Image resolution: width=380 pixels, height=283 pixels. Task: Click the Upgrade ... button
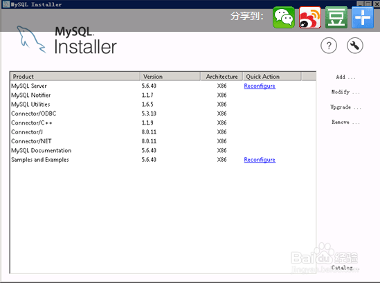coord(345,107)
